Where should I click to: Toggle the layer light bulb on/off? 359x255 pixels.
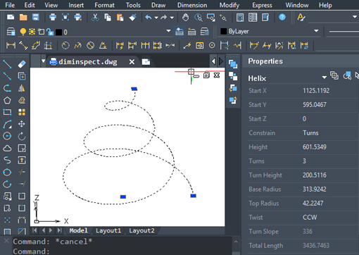(23, 32)
